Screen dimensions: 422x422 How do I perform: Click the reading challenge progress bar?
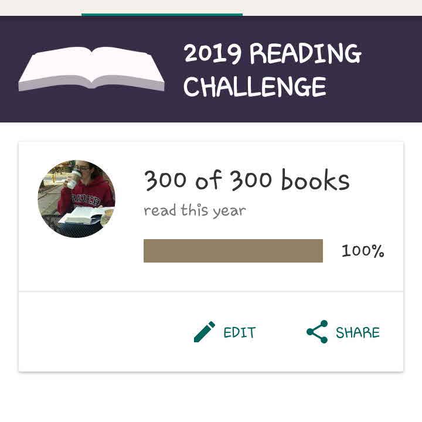click(233, 251)
